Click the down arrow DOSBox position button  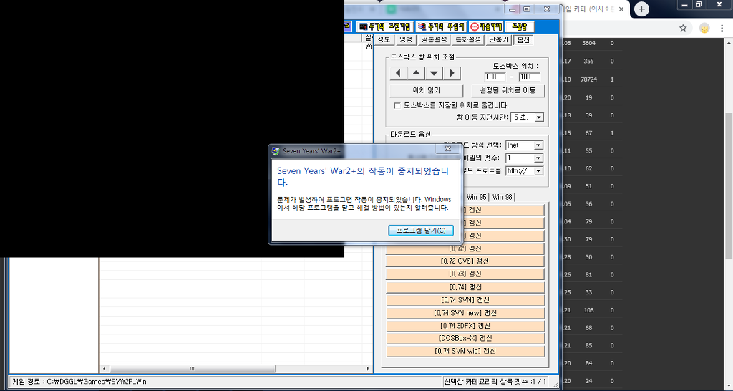[434, 74]
